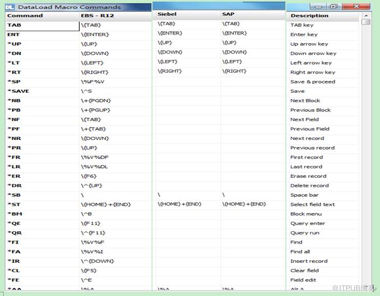Select the *PR command cell

(43, 148)
